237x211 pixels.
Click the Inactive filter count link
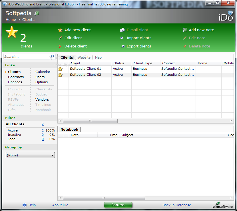(x=43, y=135)
